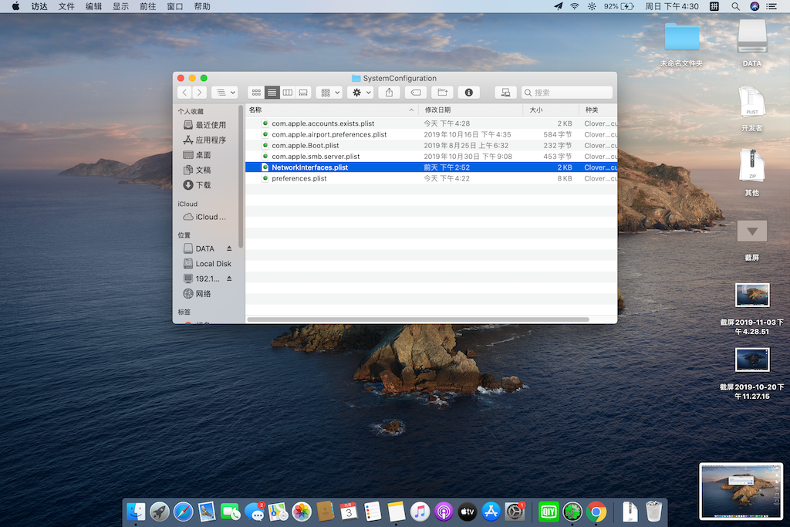Open AirDrop icon in the Finder toolbar
The width and height of the screenshot is (790, 527).
(505, 92)
